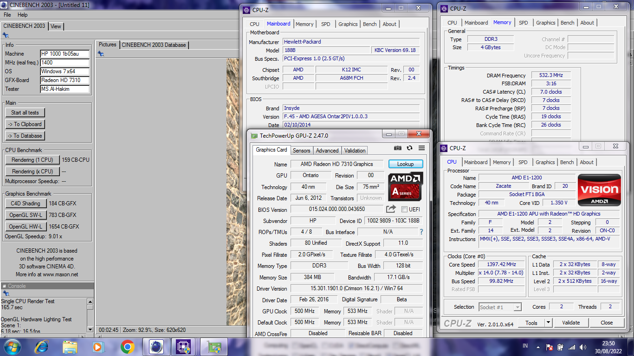Open the Windows Start menu
Screen dimensions: 634x356
pyautogui.click(x=12, y=346)
